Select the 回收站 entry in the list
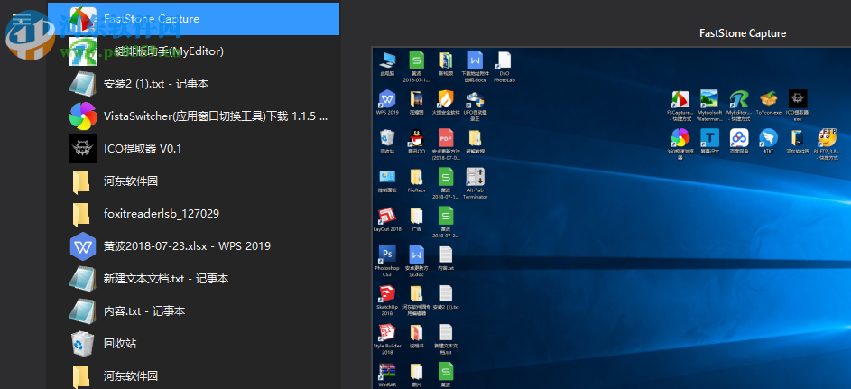This screenshot has width=851, height=389. (193, 344)
